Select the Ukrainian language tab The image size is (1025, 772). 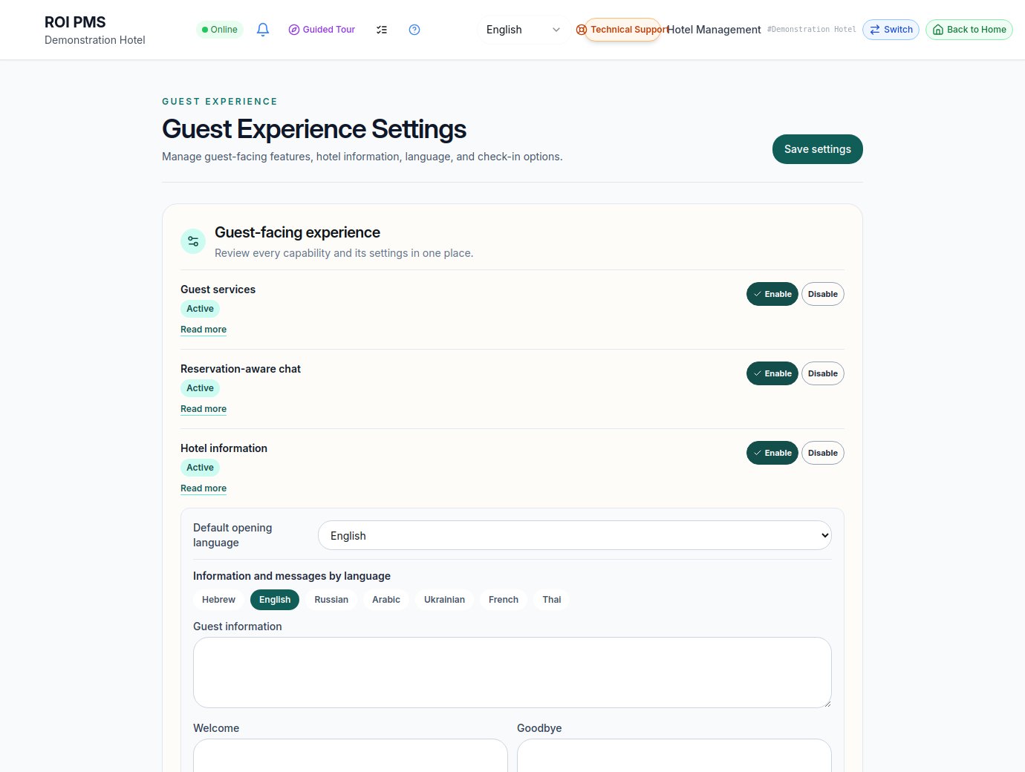coord(444,600)
